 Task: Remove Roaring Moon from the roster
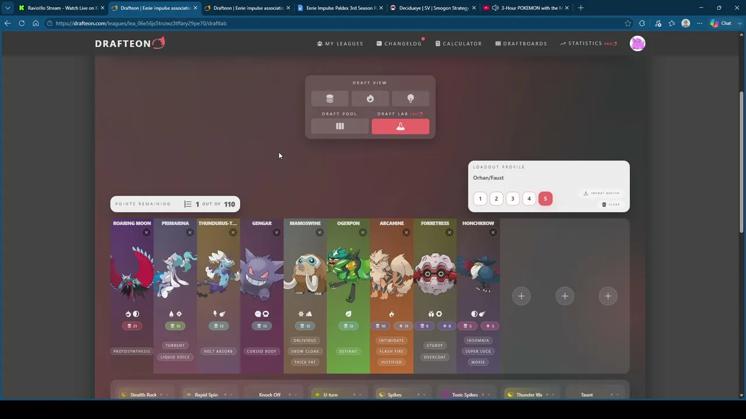146,233
